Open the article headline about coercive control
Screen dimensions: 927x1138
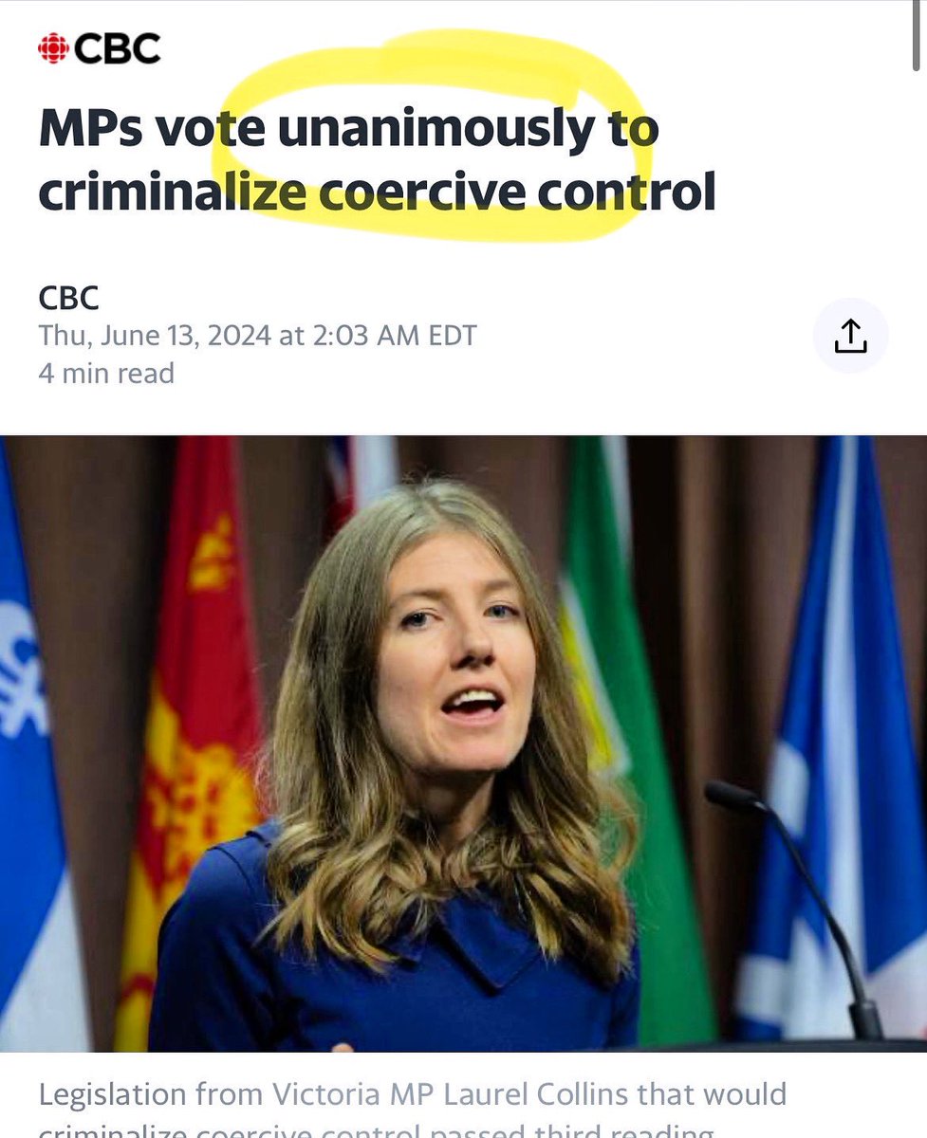(378, 161)
